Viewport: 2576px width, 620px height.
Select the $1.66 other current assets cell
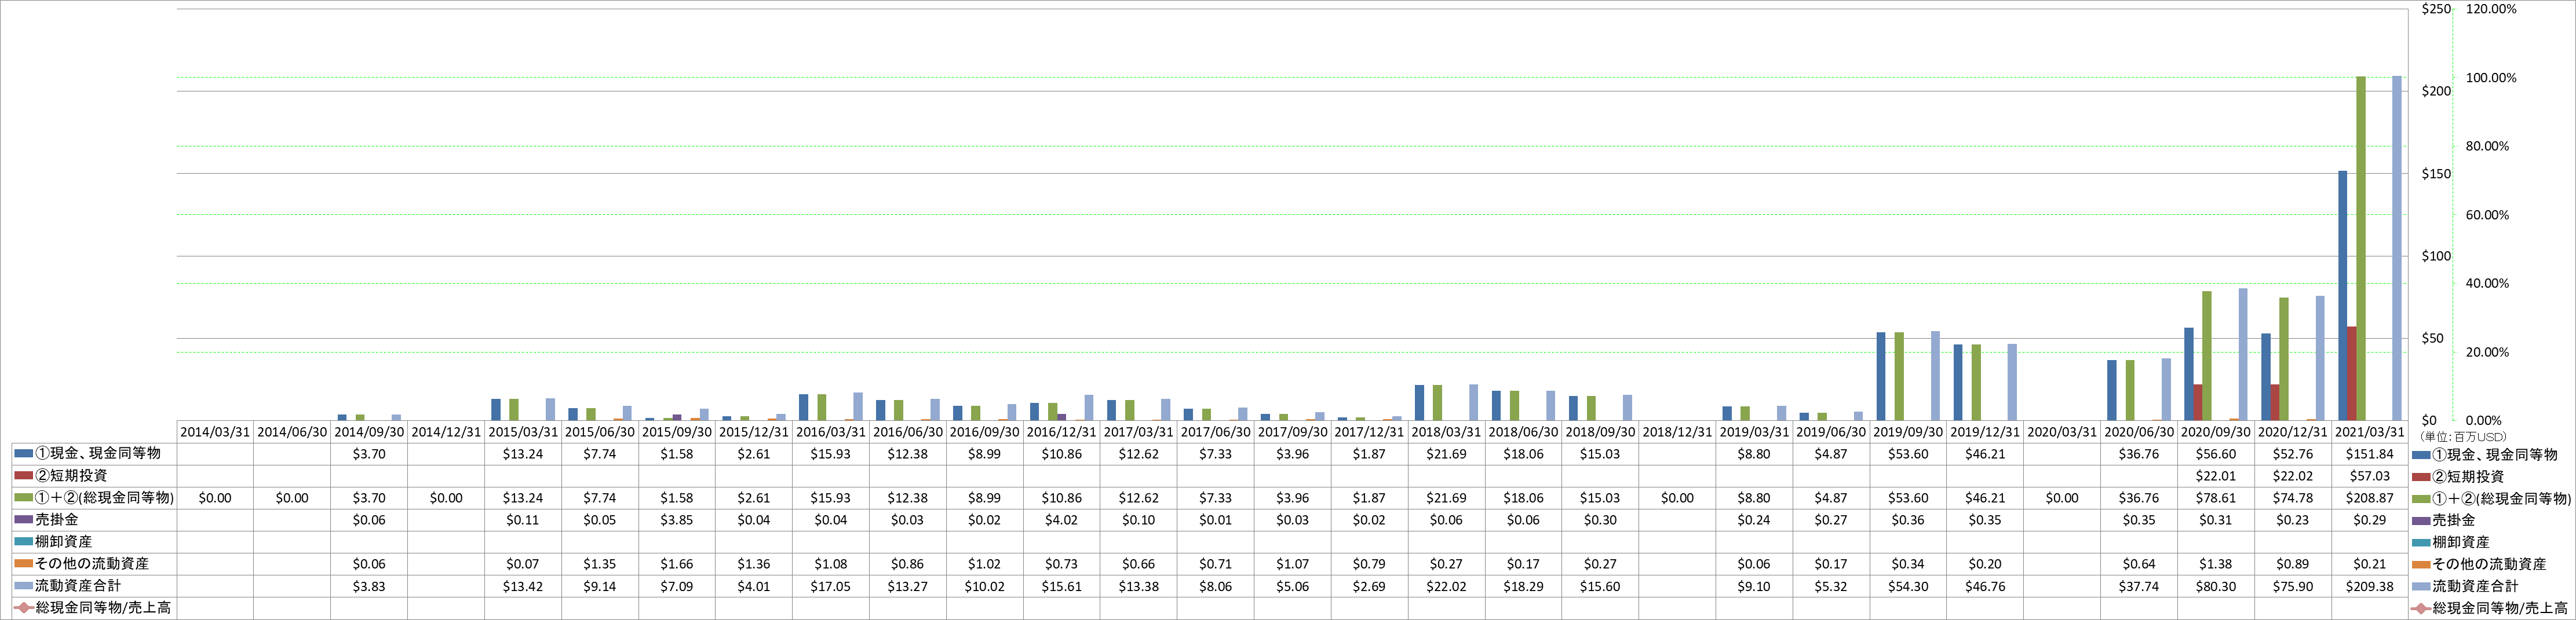[x=677, y=564]
